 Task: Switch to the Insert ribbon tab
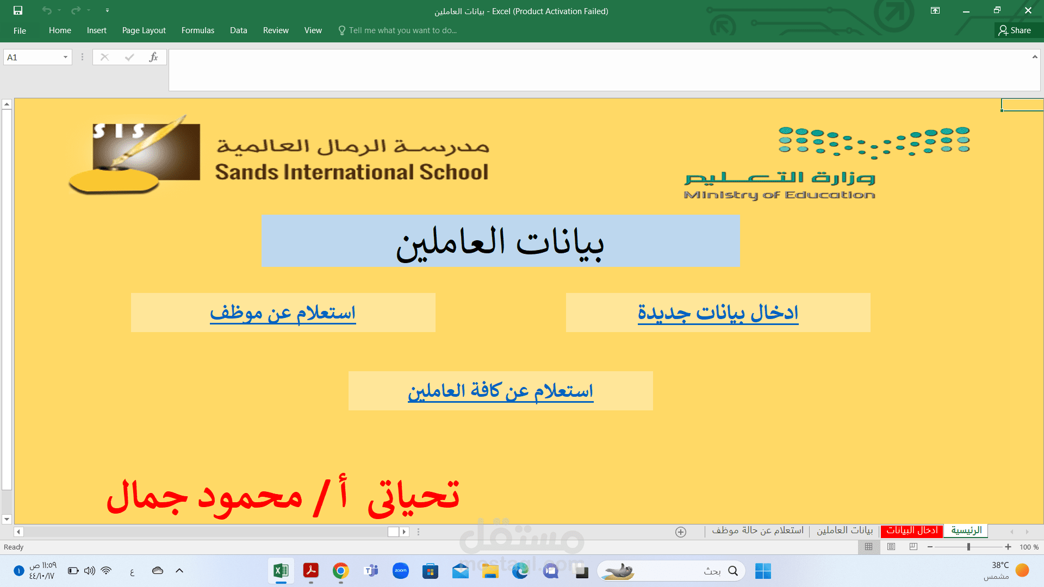(x=97, y=30)
